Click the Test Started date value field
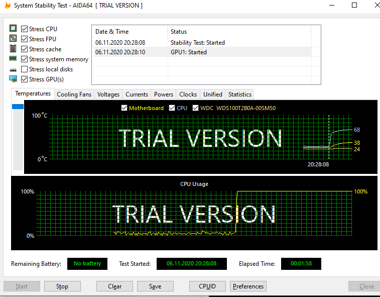The height and width of the screenshot is (297, 380). point(192,263)
